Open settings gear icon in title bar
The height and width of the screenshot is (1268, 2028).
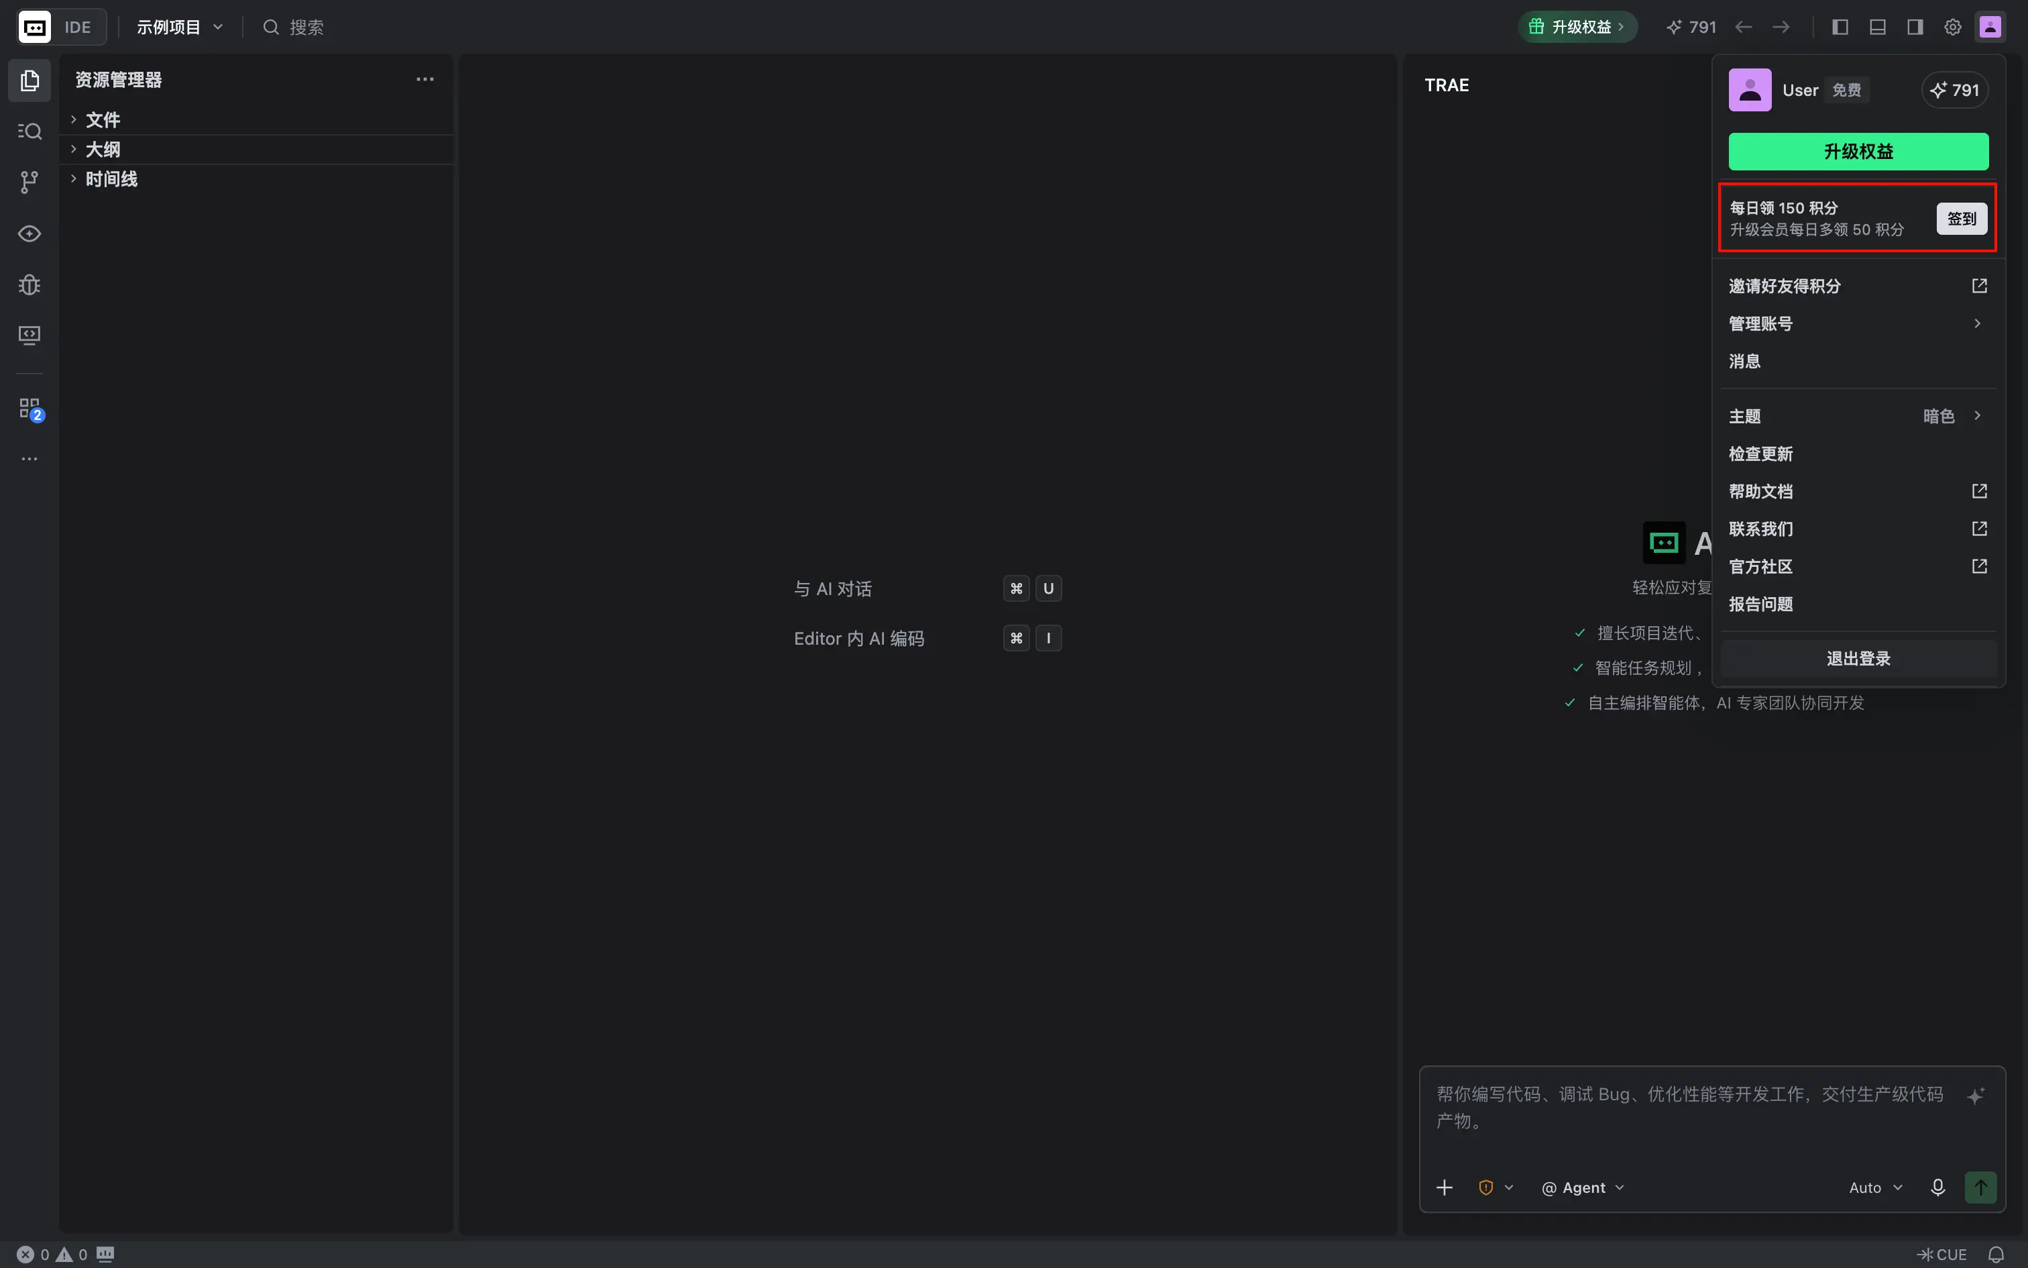coord(1953,27)
